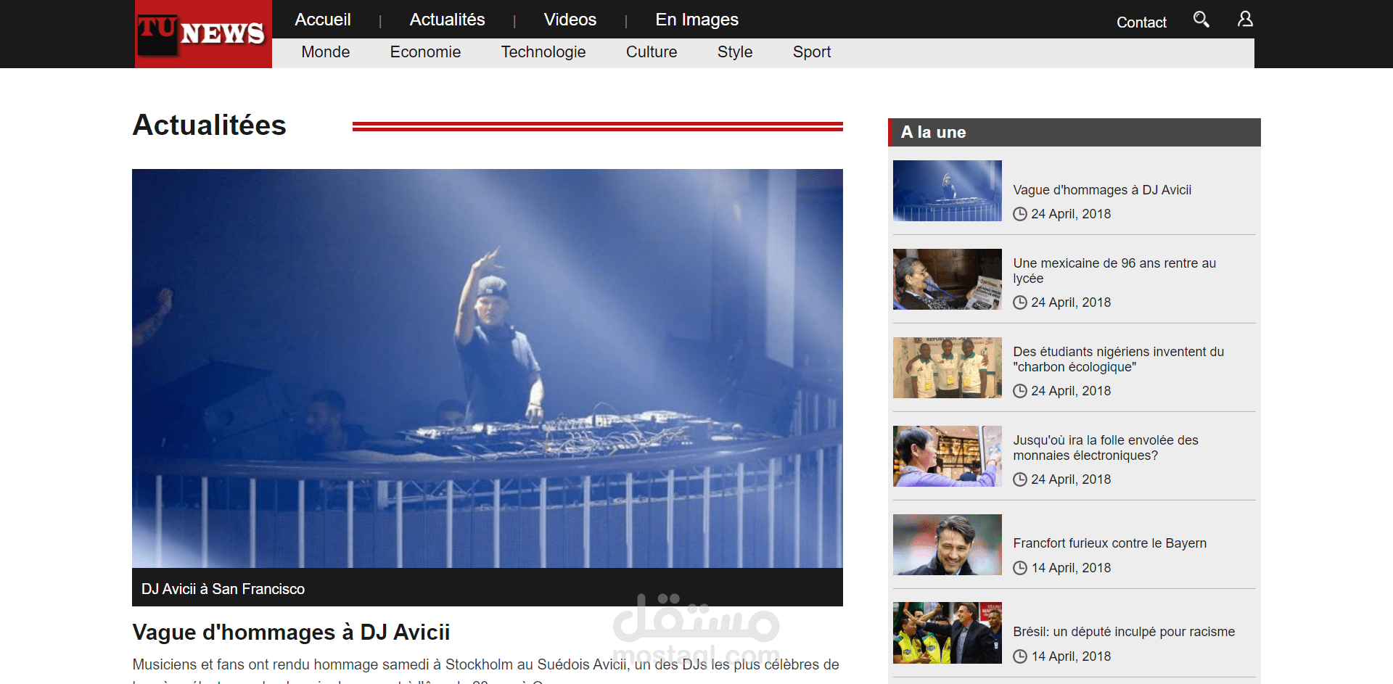Click clock icon under Francfort furieux headline

1020,568
